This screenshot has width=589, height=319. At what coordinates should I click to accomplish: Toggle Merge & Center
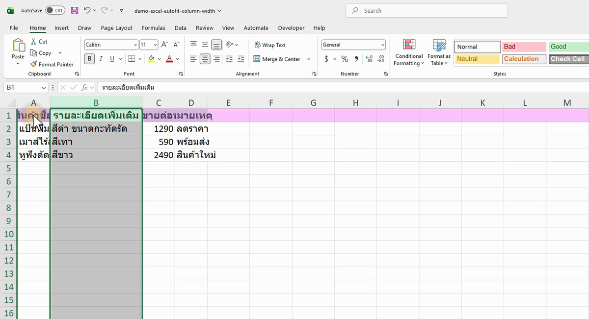(x=277, y=59)
